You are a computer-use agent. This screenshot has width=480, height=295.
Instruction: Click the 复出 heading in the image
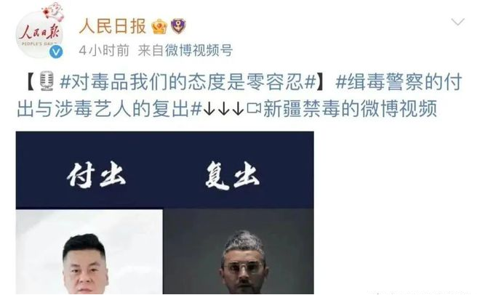[x=232, y=175]
